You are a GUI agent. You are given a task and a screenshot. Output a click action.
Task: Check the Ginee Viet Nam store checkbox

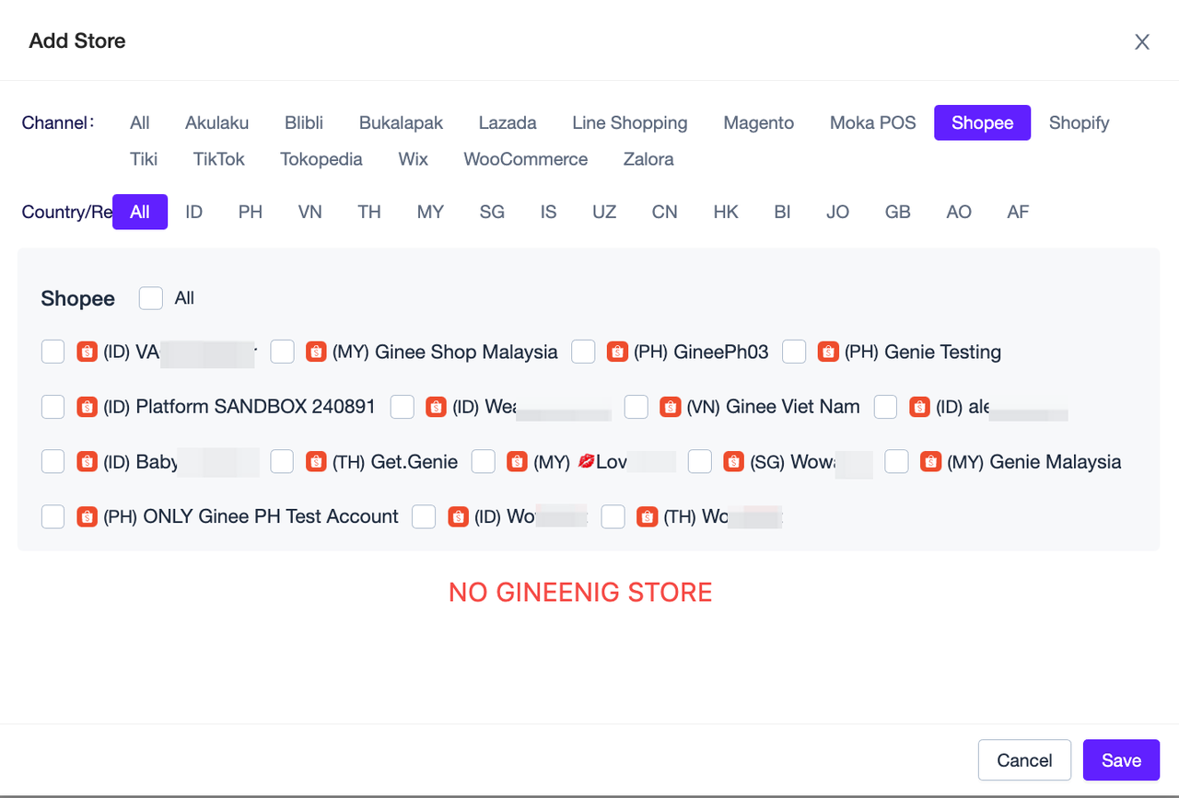tap(636, 406)
